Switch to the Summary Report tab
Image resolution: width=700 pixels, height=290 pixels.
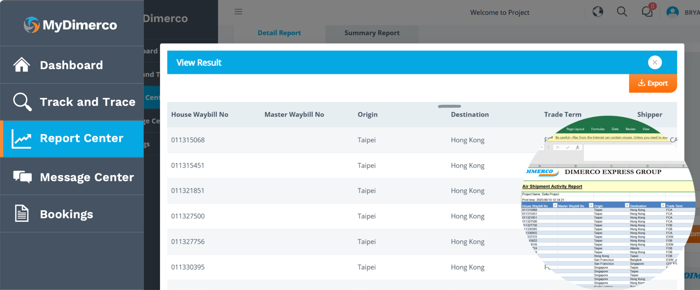372,33
